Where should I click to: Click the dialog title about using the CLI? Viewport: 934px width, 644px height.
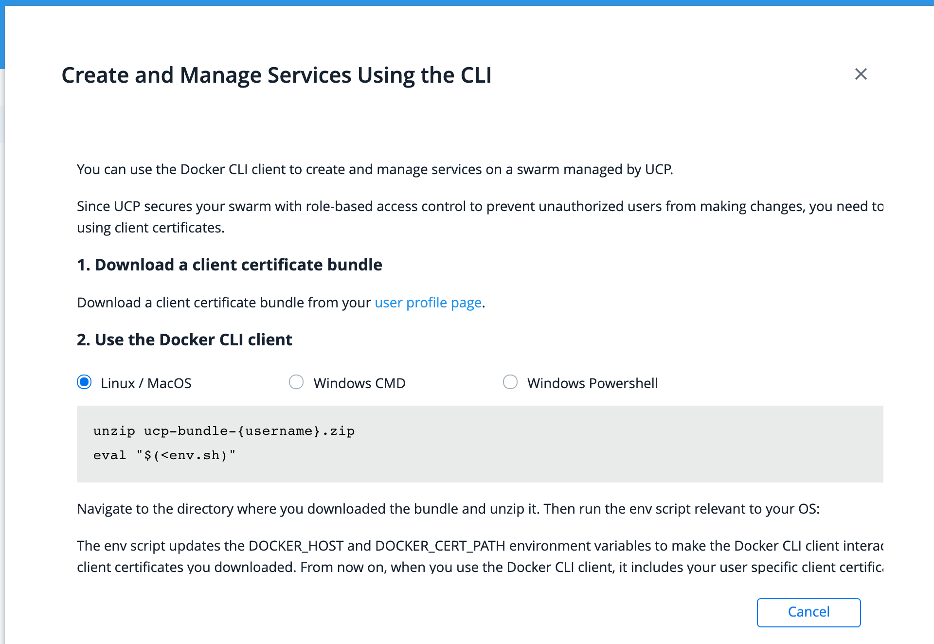276,75
